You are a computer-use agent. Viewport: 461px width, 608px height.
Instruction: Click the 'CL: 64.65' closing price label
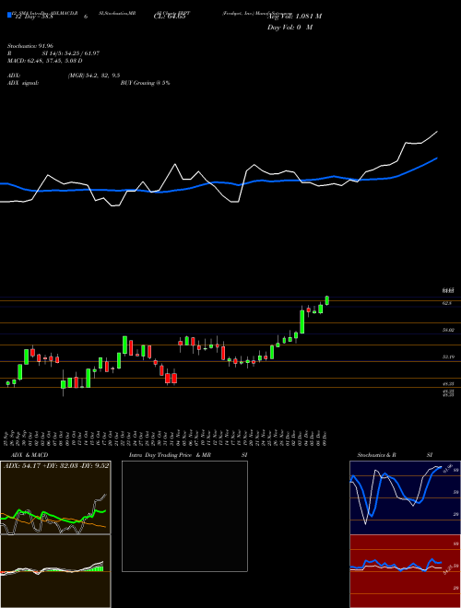(x=168, y=17)
